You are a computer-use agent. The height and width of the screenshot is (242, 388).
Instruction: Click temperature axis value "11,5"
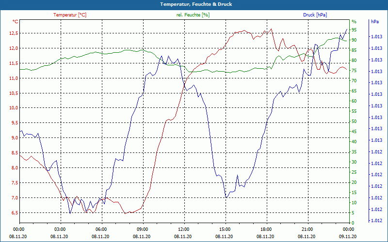[14, 63]
